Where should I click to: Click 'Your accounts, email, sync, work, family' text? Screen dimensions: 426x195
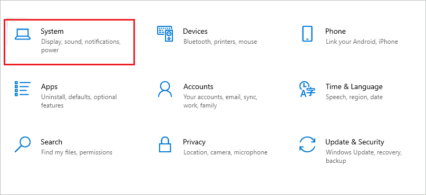coord(220,101)
